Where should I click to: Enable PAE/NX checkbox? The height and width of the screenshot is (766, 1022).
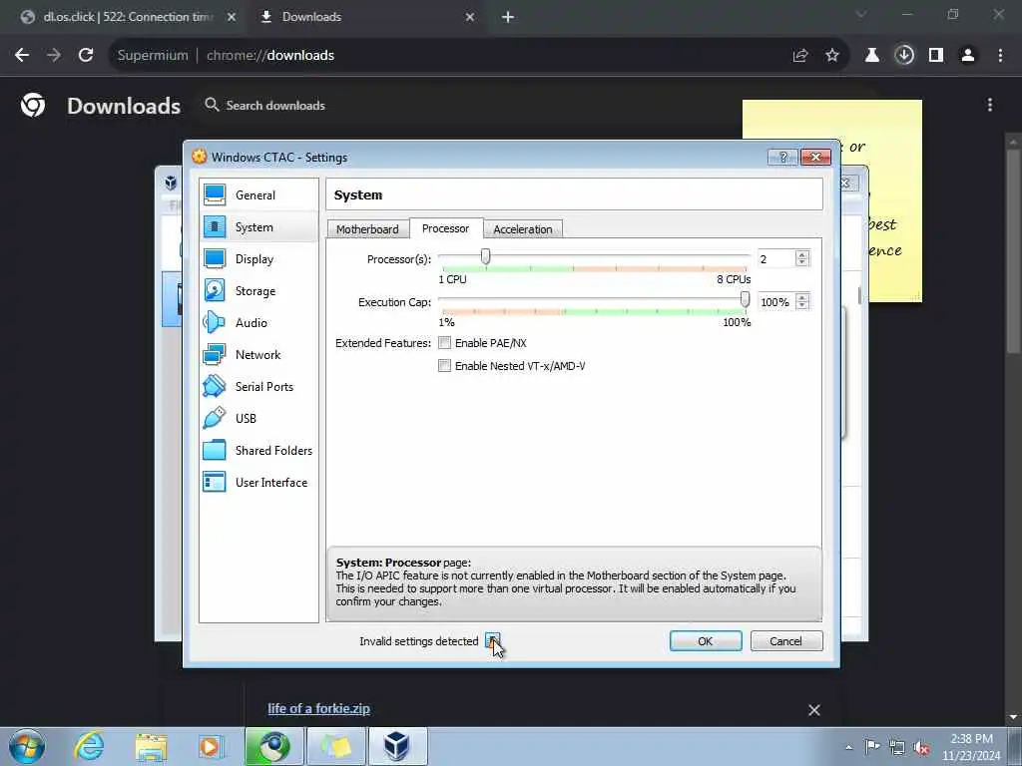point(444,343)
